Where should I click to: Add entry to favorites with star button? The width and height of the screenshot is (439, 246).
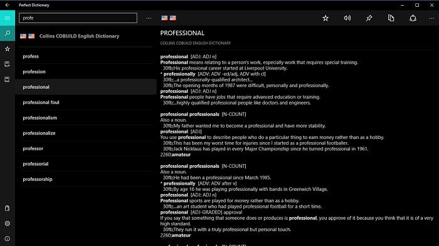point(325,18)
